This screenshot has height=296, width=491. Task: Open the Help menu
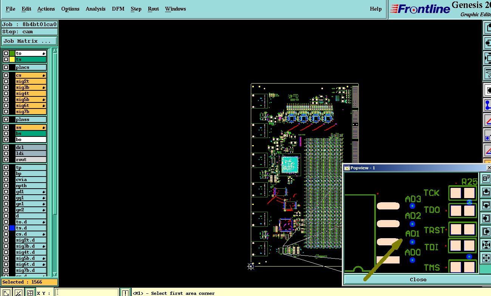coord(376,9)
